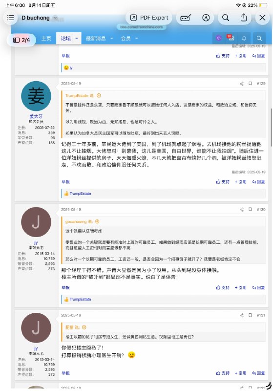Click 引用 quote on post #131
This screenshot has height=391, width=273.
point(240,373)
